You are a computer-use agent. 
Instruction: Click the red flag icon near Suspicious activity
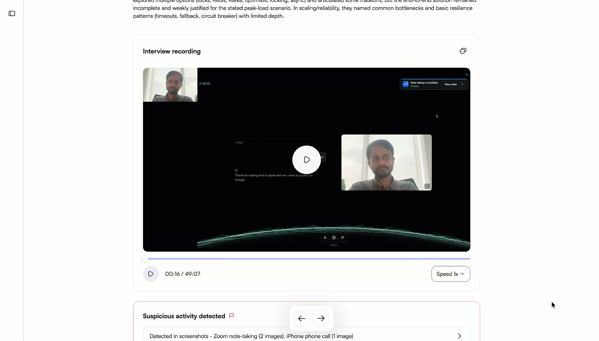pyautogui.click(x=232, y=316)
